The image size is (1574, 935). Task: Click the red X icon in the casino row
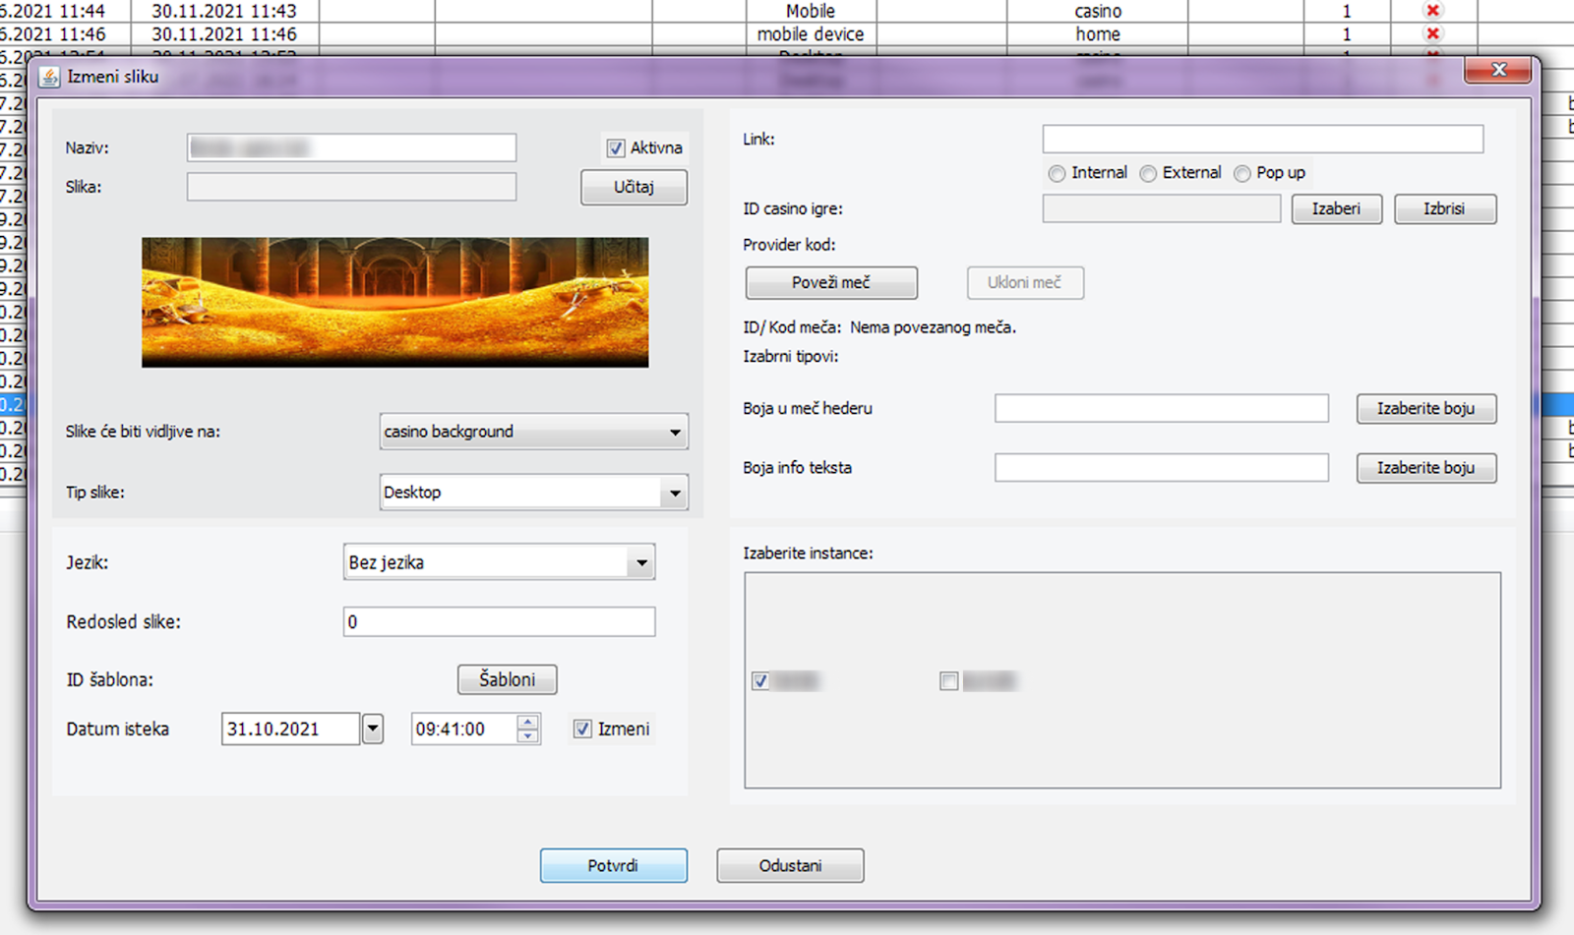tap(1433, 11)
